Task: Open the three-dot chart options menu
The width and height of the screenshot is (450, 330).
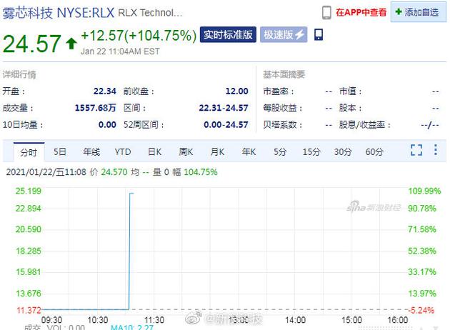Action: click(436, 150)
